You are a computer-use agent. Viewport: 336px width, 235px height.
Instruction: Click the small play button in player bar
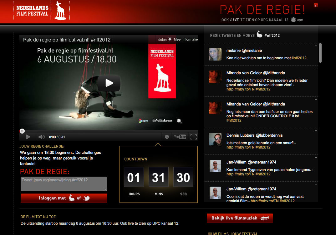(x=28, y=137)
